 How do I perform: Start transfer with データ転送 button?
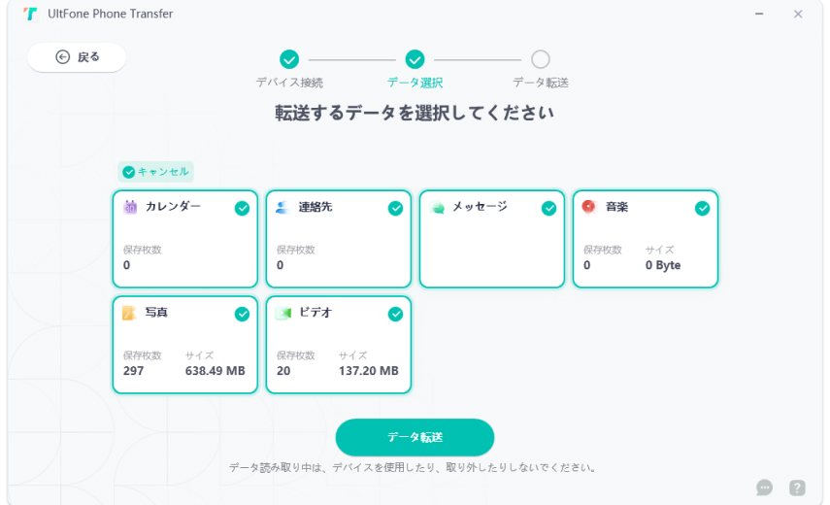tap(415, 437)
